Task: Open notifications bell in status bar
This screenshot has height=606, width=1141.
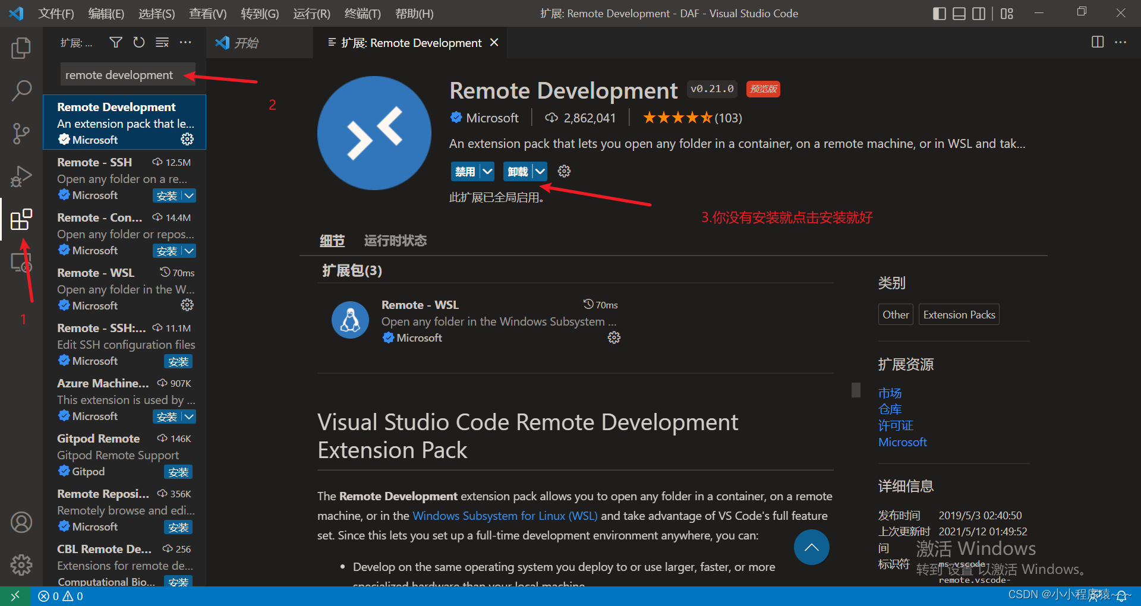Action: coord(1121,596)
